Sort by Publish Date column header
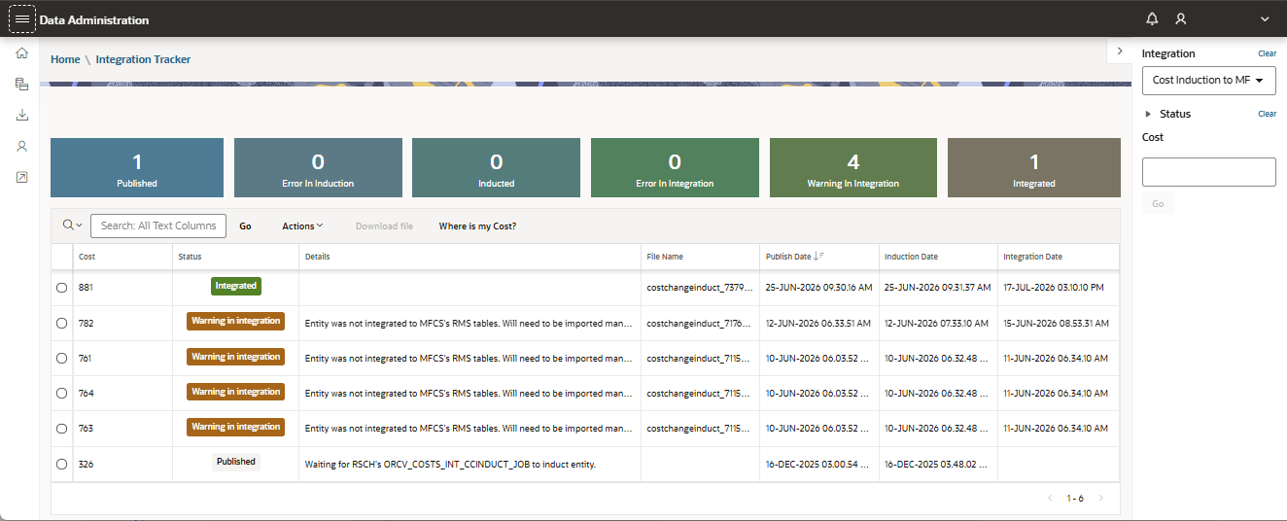This screenshot has width=1287, height=521. coord(819,257)
